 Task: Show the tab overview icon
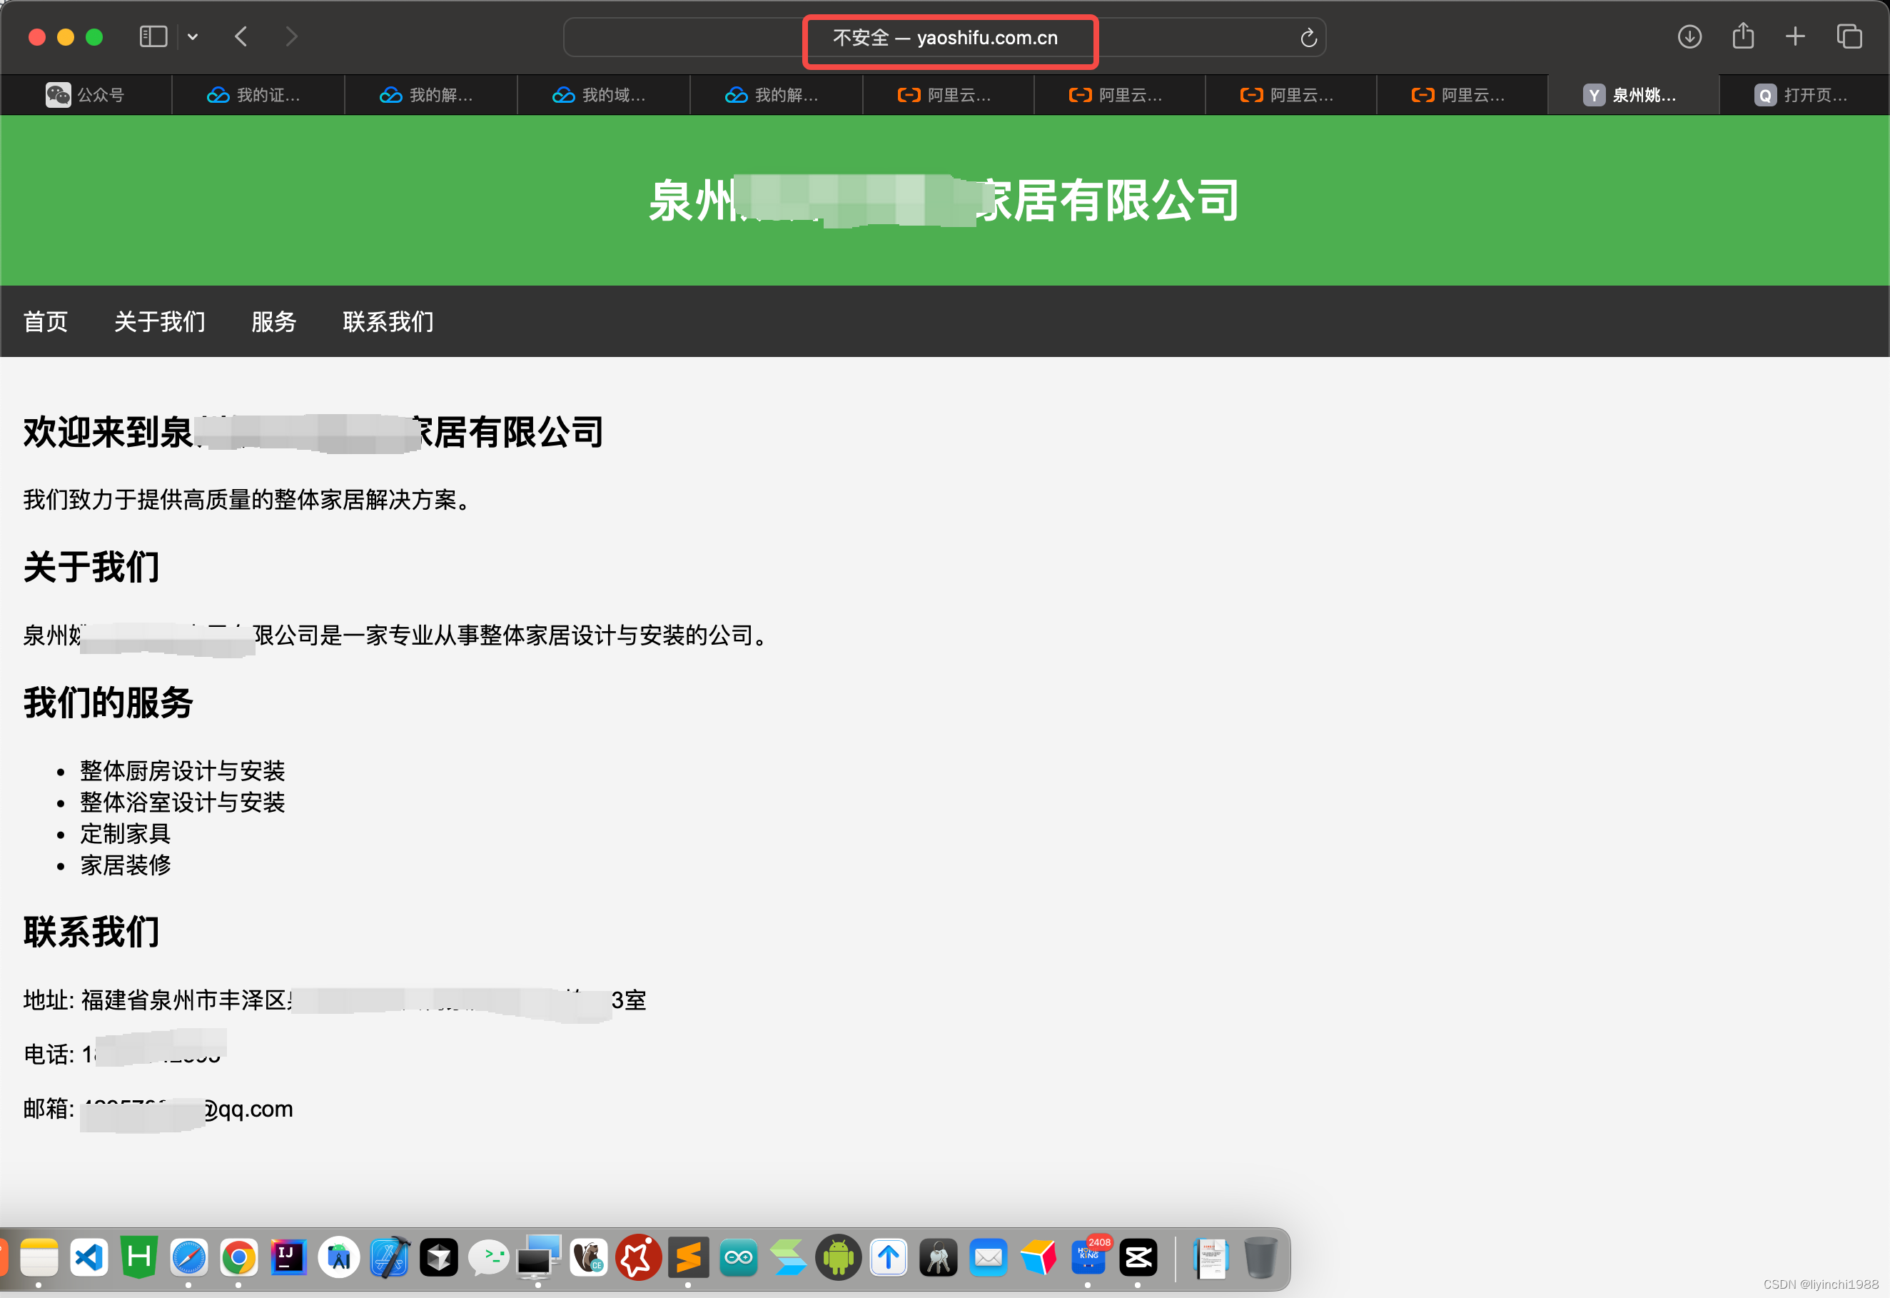(1849, 36)
